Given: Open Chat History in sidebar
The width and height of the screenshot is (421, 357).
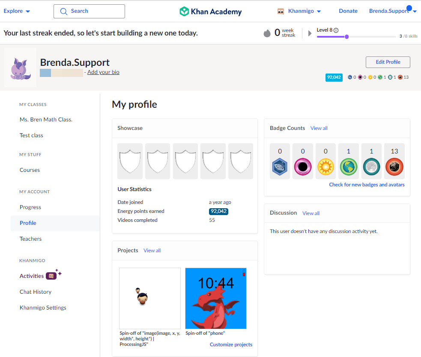Looking at the screenshot, I should pyautogui.click(x=36, y=292).
